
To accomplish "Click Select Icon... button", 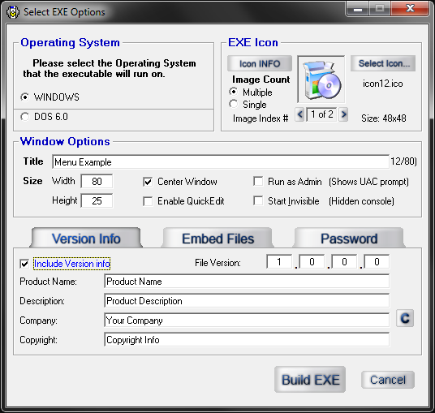I will (x=383, y=63).
